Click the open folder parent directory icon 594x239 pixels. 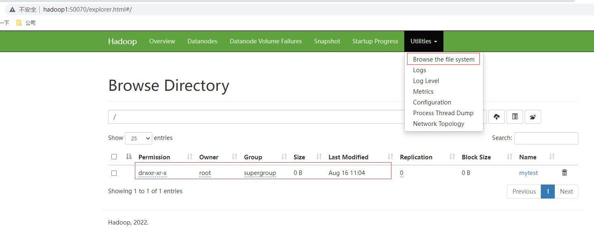(533, 117)
